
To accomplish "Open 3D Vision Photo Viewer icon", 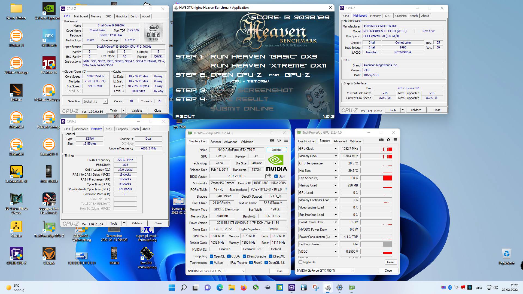I will [16, 203].
